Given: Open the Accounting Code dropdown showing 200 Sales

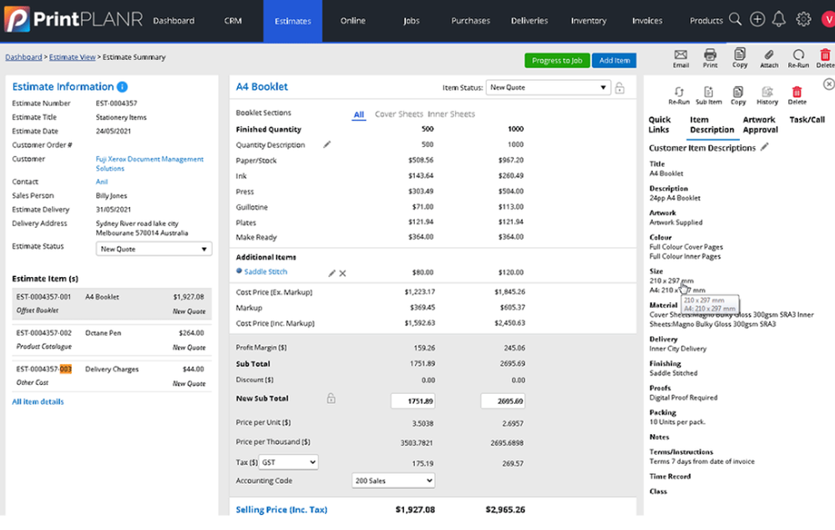Looking at the screenshot, I should point(393,480).
